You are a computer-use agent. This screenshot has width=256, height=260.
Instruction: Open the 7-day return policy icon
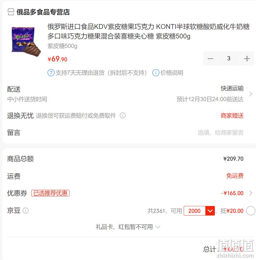[x=51, y=73]
